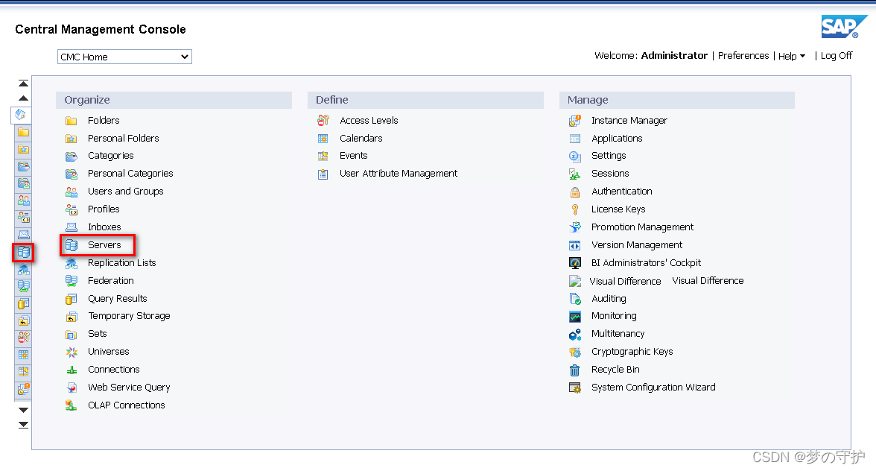Open Calendars grid icon in left sidebar

pos(24,355)
